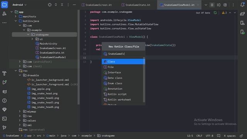Switch to SnakeGameScreen.kt tab
Image resolution: width=247 pixels, height=139 pixels.
(97, 5)
